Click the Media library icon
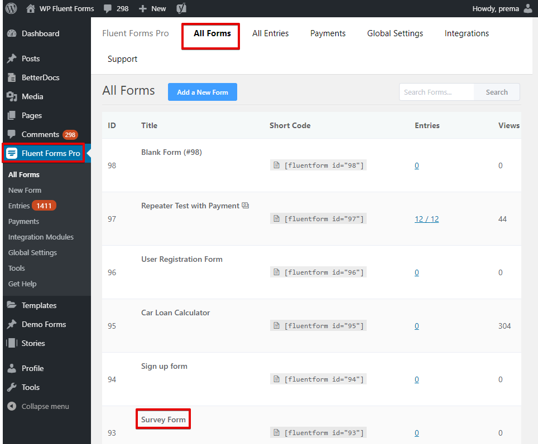The image size is (538, 444). [12, 96]
